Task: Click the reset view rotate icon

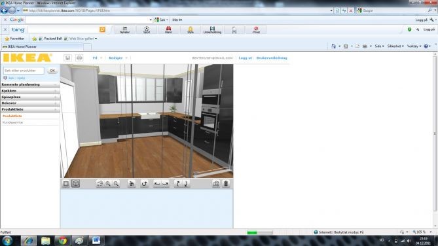Action: tap(145, 184)
